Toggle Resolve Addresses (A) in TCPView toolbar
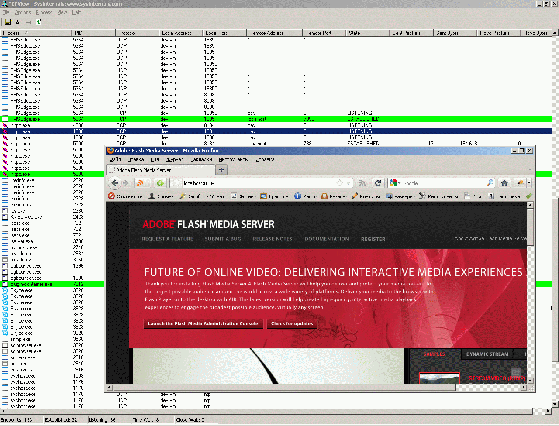The image size is (559, 426). [x=17, y=22]
